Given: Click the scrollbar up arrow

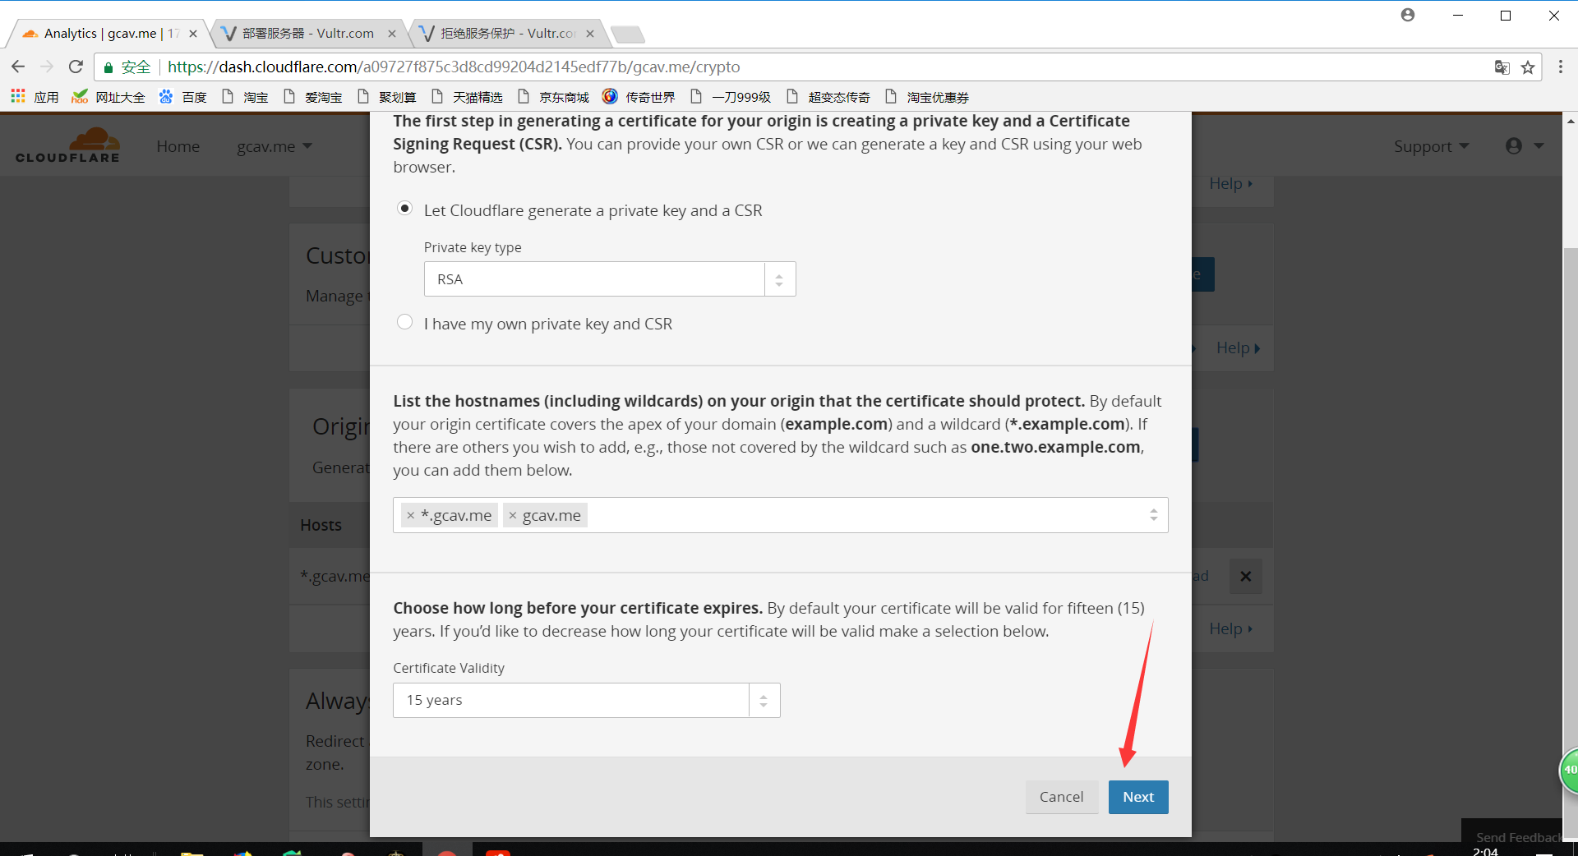Looking at the screenshot, I should click(x=1571, y=121).
